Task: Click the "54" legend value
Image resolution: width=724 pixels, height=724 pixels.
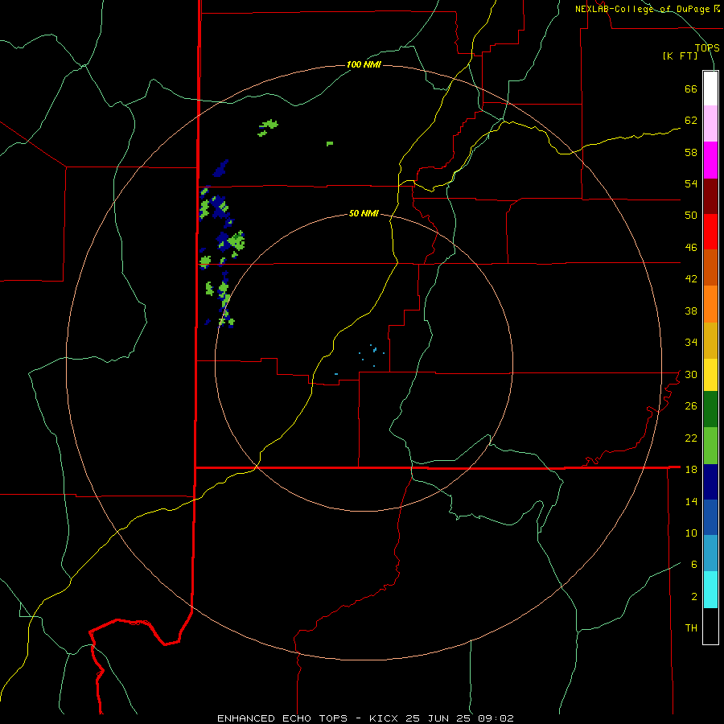Action: [x=691, y=183]
